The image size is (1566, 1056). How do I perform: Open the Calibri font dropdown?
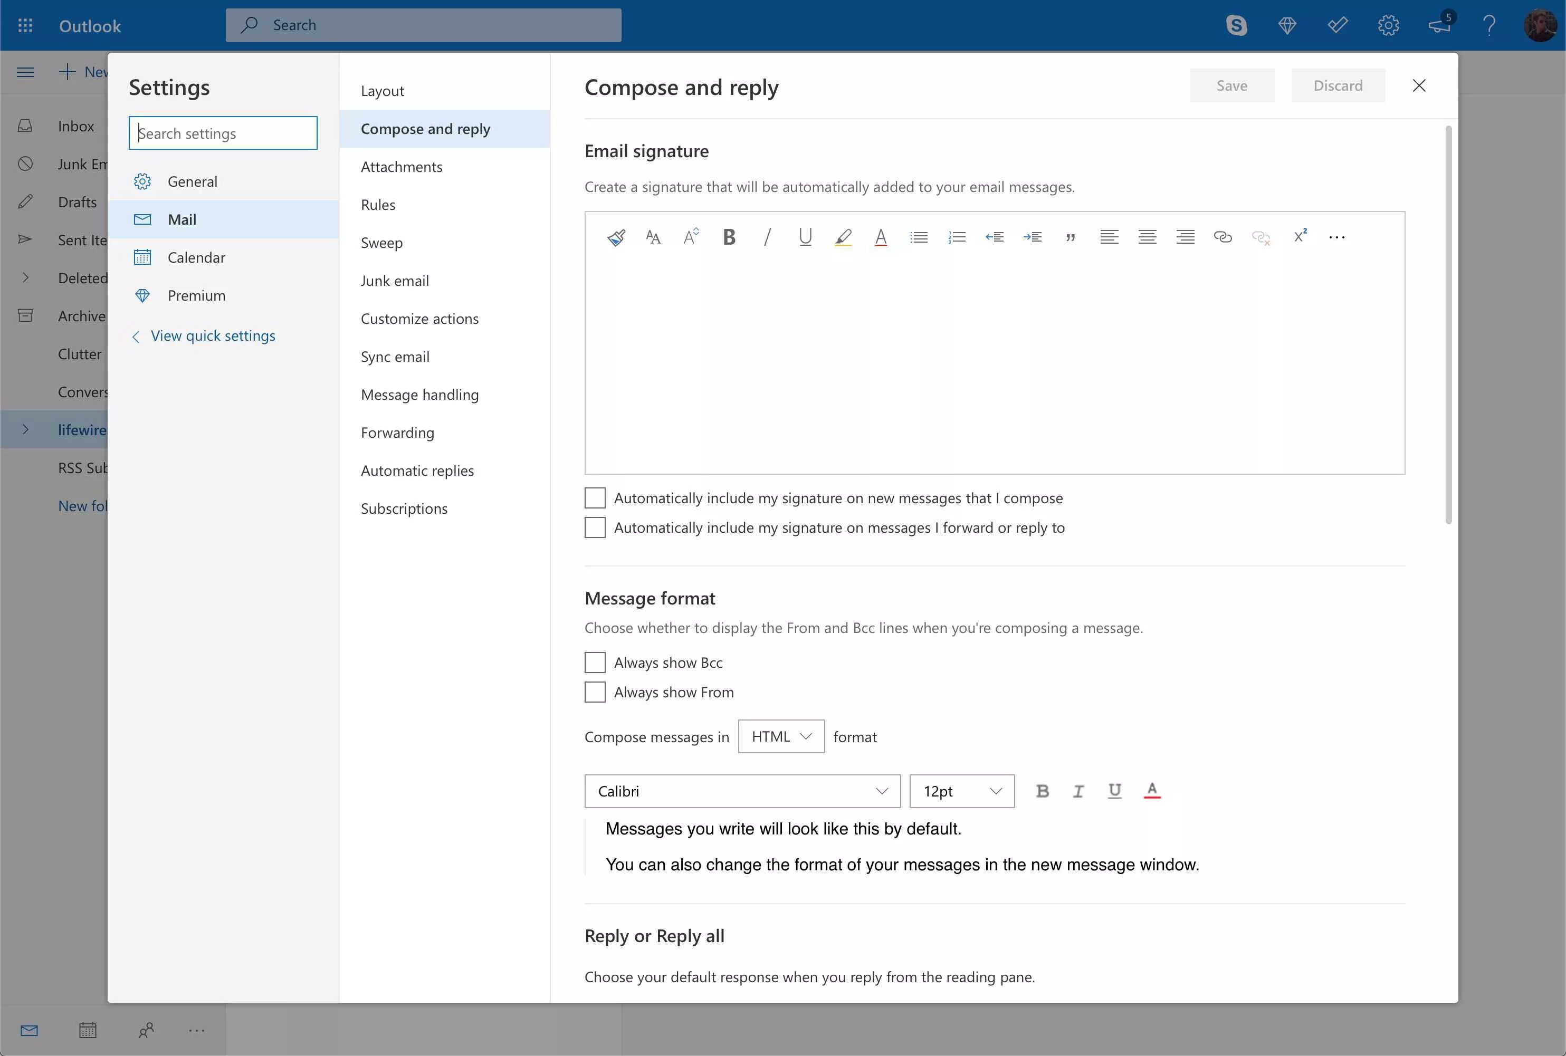pyautogui.click(x=742, y=791)
